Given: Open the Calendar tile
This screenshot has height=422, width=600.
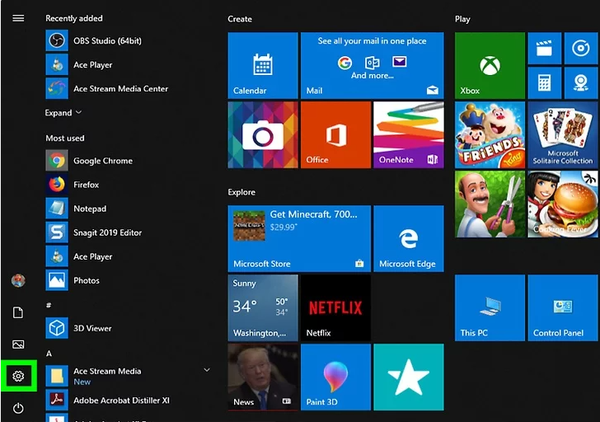Looking at the screenshot, I should (262, 65).
